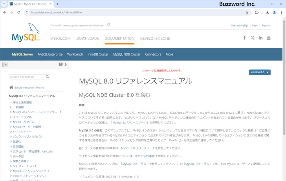
Task: Open site search magnifier icon
Action: click(x=109, y=24)
